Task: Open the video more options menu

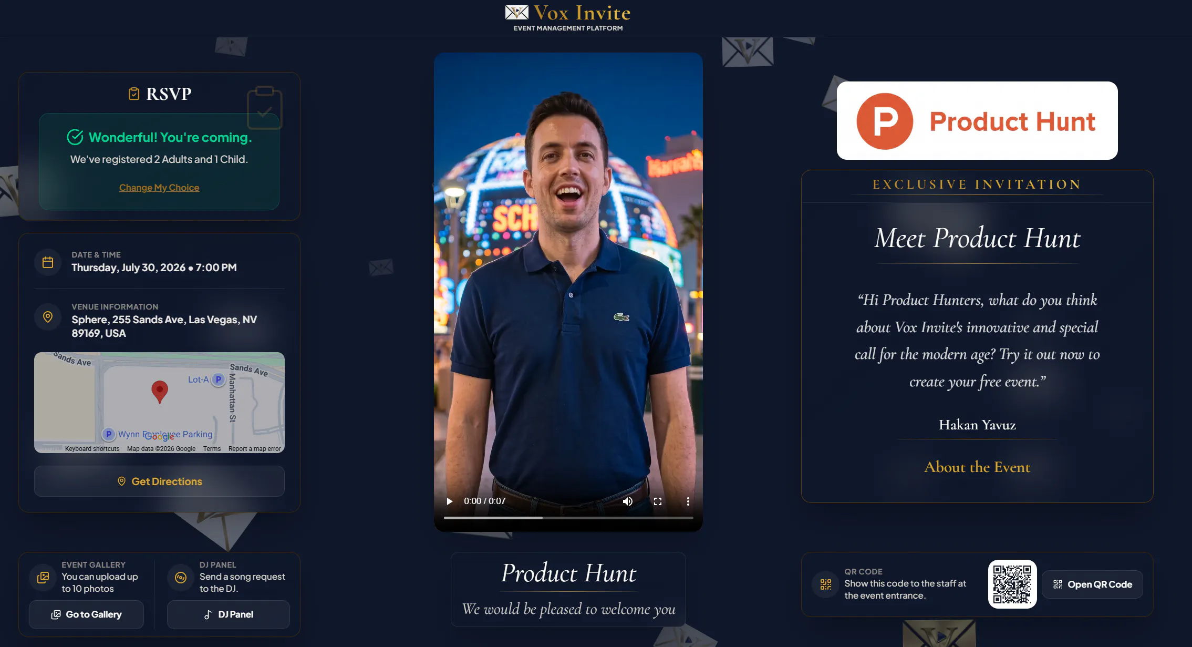Action: [688, 501]
